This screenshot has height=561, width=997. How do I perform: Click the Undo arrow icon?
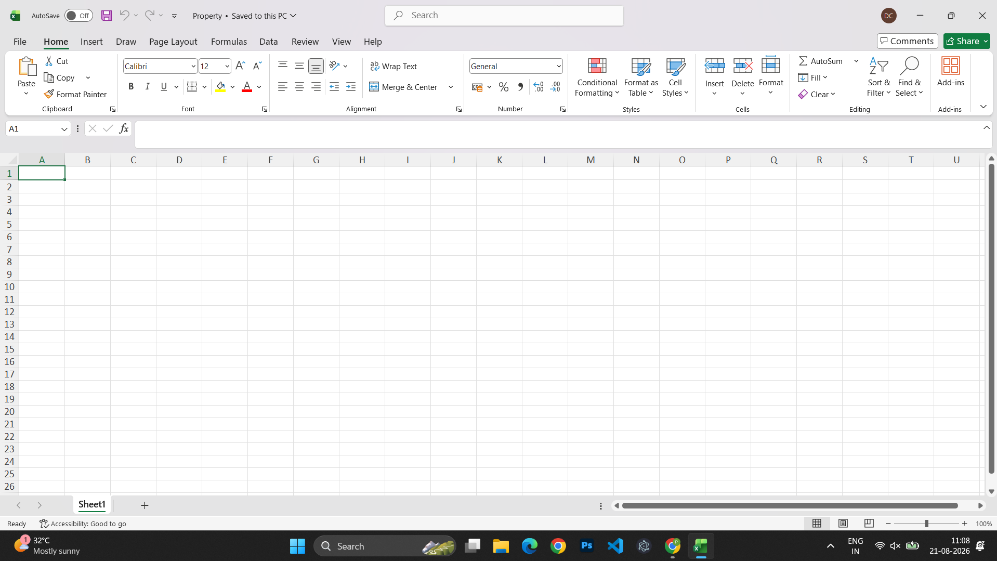[x=124, y=15]
